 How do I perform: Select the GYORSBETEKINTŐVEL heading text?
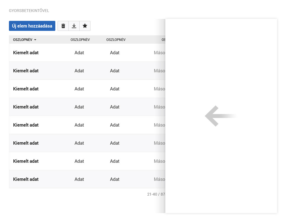click(29, 11)
